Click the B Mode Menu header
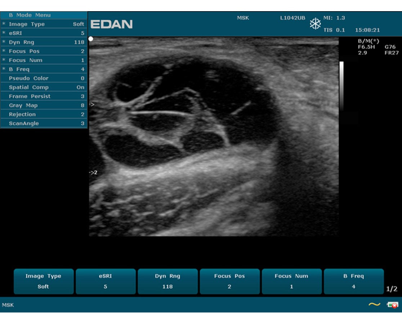The height and width of the screenshot is (324, 402). click(44, 15)
